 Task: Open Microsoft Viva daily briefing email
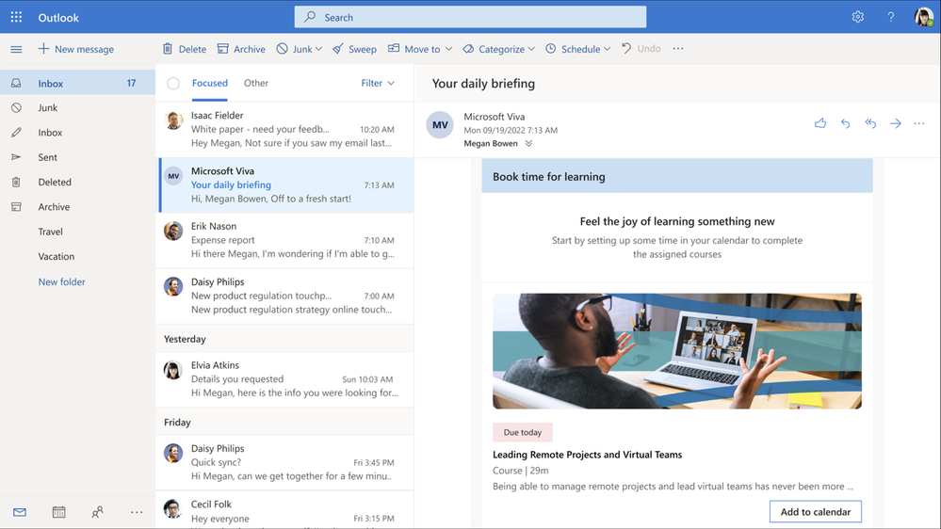coord(285,185)
